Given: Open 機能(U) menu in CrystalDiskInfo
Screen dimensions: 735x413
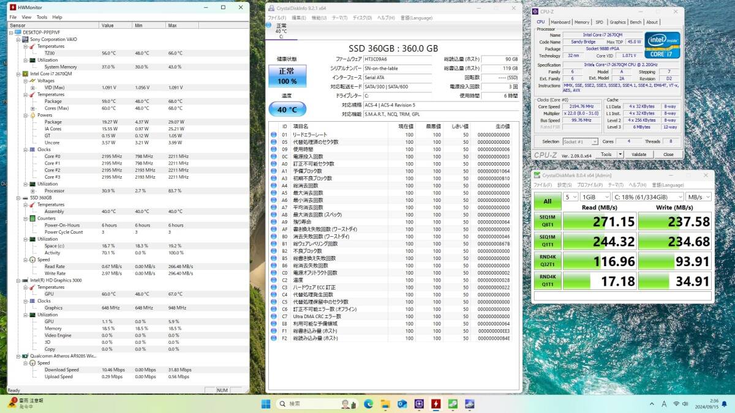Looking at the screenshot, I should point(319,18).
